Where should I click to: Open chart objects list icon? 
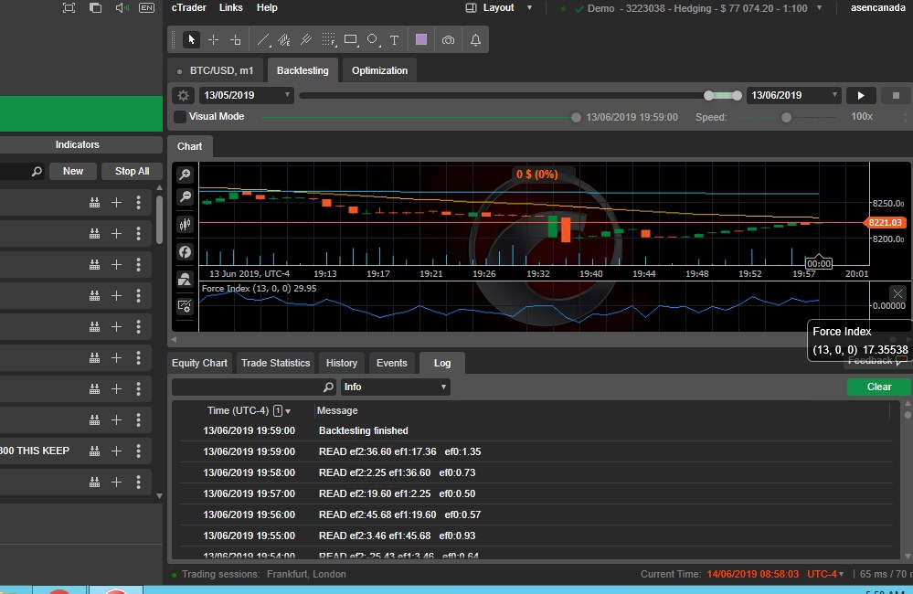[x=185, y=280]
